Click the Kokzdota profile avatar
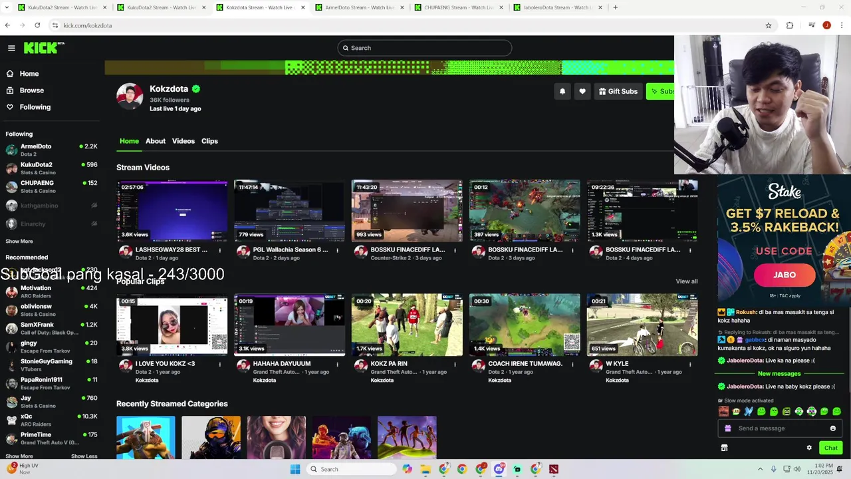 click(130, 96)
